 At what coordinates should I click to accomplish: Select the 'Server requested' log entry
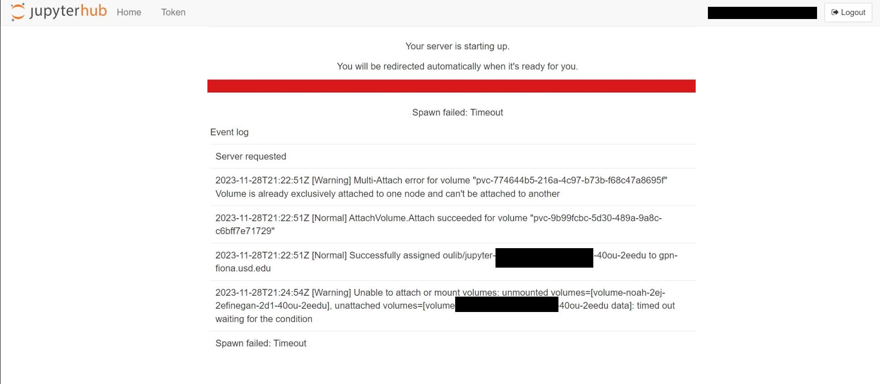coord(251,156)
